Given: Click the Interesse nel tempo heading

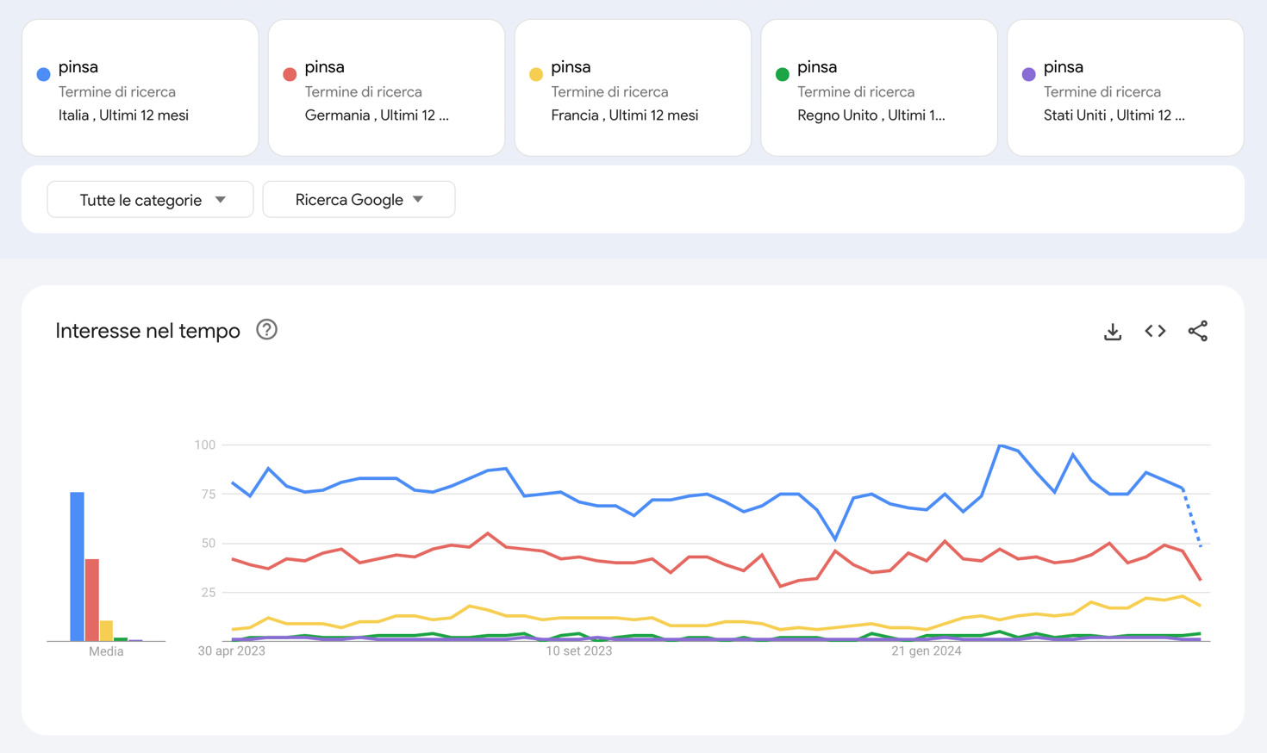Looking at the screenshot, I should click(147, 331).
